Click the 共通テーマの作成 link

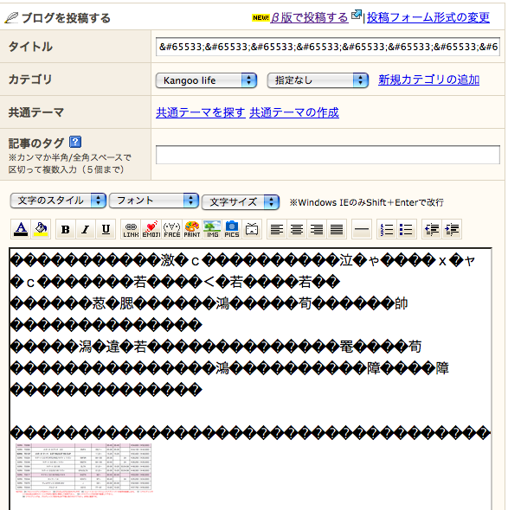pyautogui.click(x=294, y=112)
